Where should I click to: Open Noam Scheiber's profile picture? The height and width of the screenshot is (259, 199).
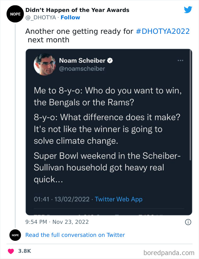click(44, 64)
